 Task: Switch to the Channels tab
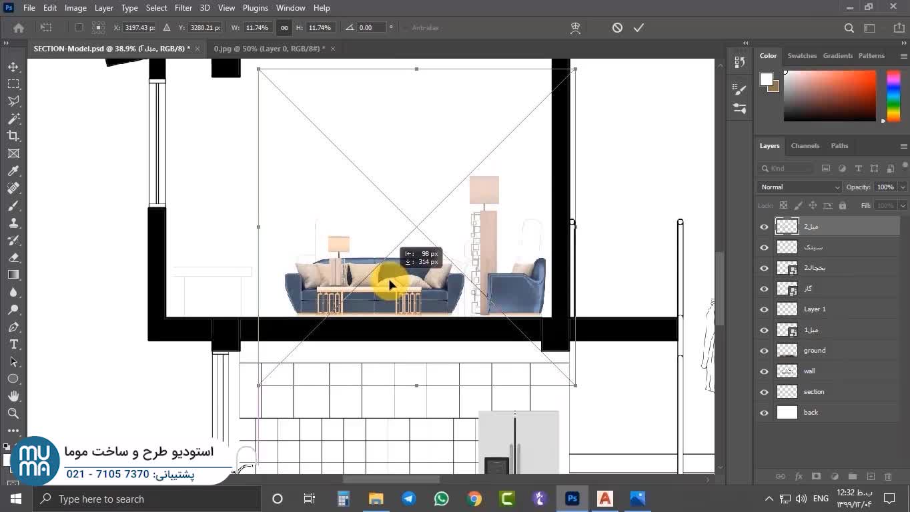point(805,146)
